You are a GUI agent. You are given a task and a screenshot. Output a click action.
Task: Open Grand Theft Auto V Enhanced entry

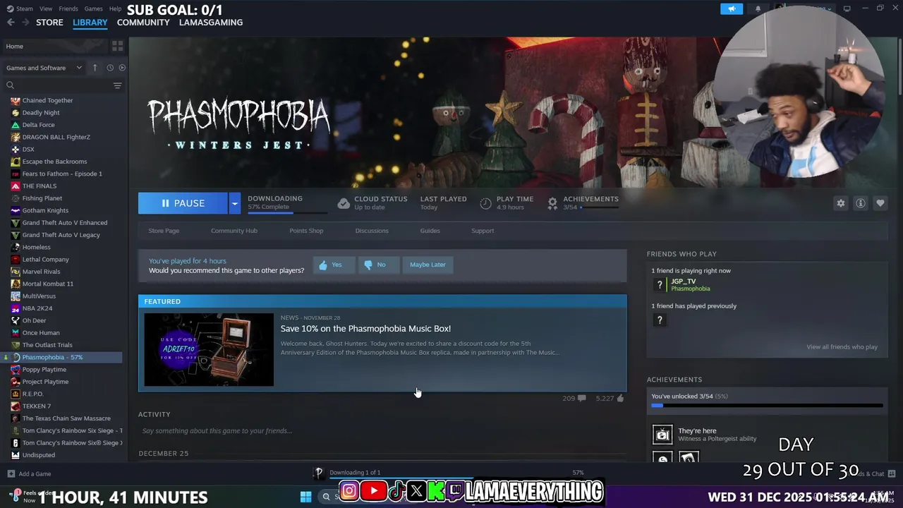(x=64, y=223)
